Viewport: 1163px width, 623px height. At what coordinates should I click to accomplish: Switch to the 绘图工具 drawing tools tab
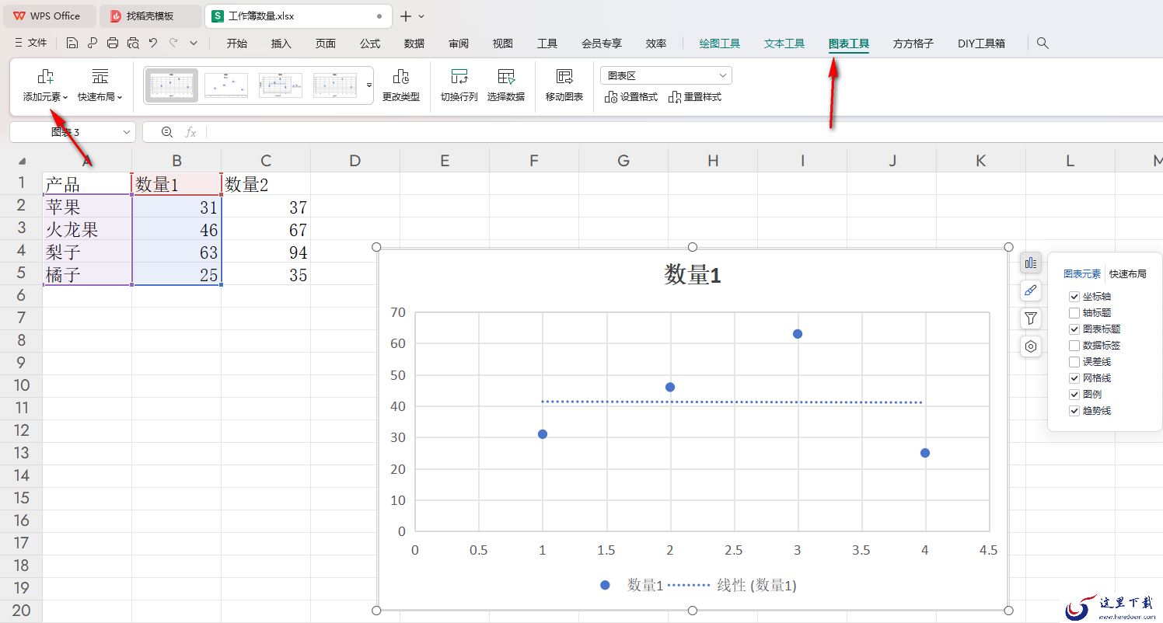click(720, 44)
